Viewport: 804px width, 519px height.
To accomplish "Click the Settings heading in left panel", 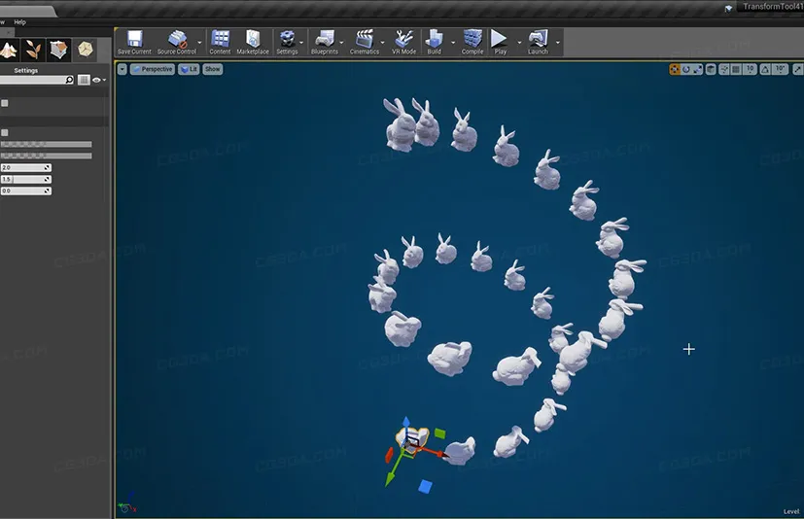I will click(x=26, y=70).
